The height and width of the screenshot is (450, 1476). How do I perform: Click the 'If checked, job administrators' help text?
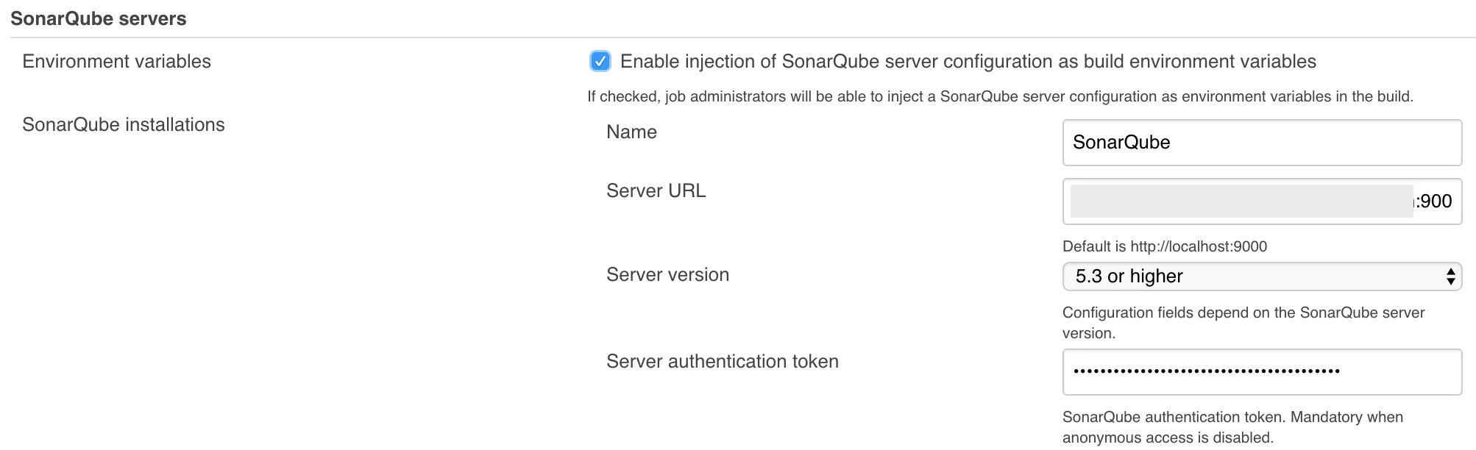[999, 96]
